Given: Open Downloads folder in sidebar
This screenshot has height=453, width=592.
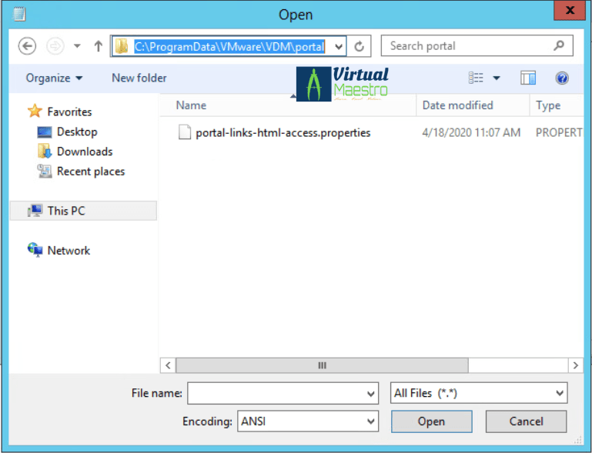Looking at the screenshot, I should pyautogui.click(x=84, y=152).
